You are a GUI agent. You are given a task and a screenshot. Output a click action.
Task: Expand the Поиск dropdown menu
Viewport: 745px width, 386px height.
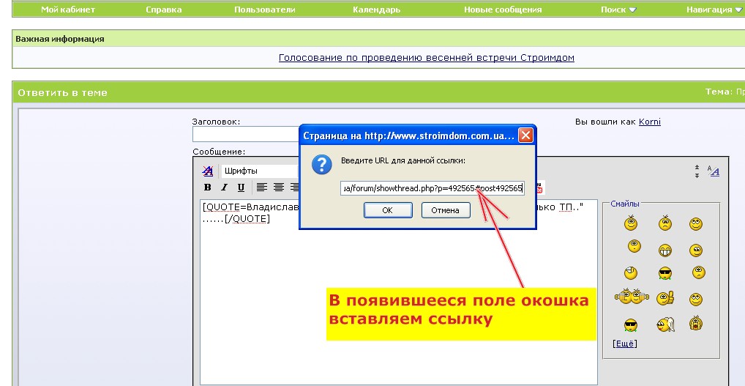pos(618,10)
